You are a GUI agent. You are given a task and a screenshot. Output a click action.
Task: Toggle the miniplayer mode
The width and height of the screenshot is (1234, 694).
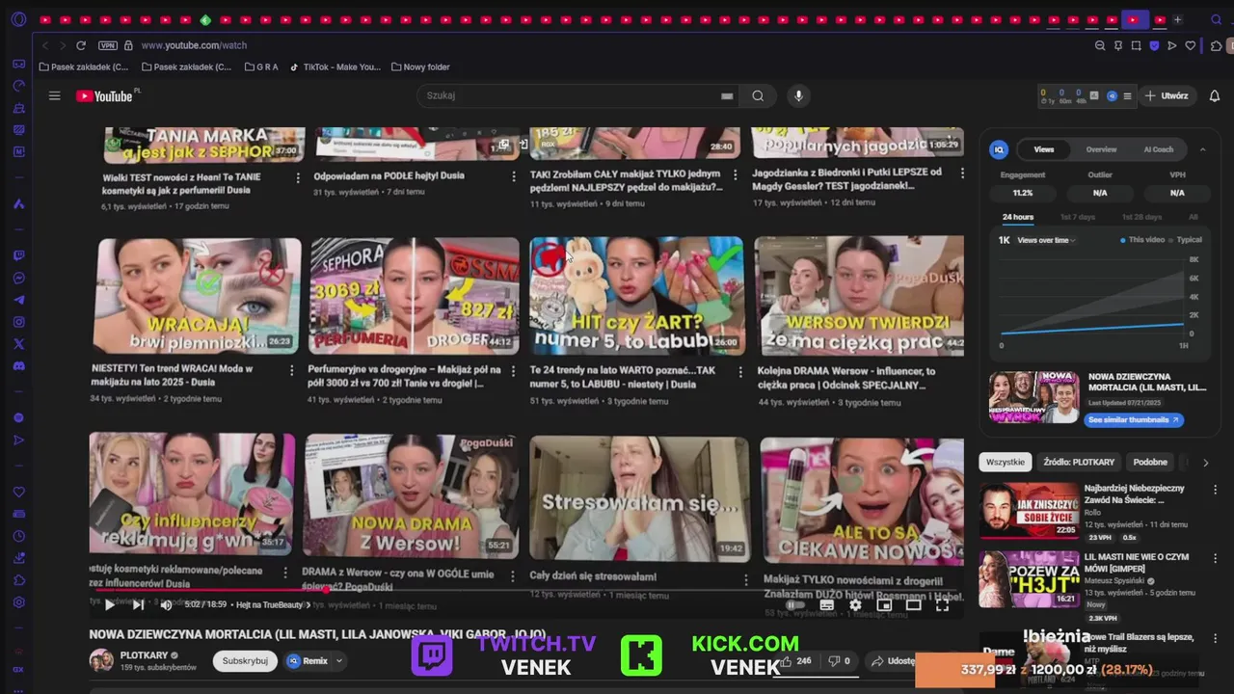coord(884,605)
